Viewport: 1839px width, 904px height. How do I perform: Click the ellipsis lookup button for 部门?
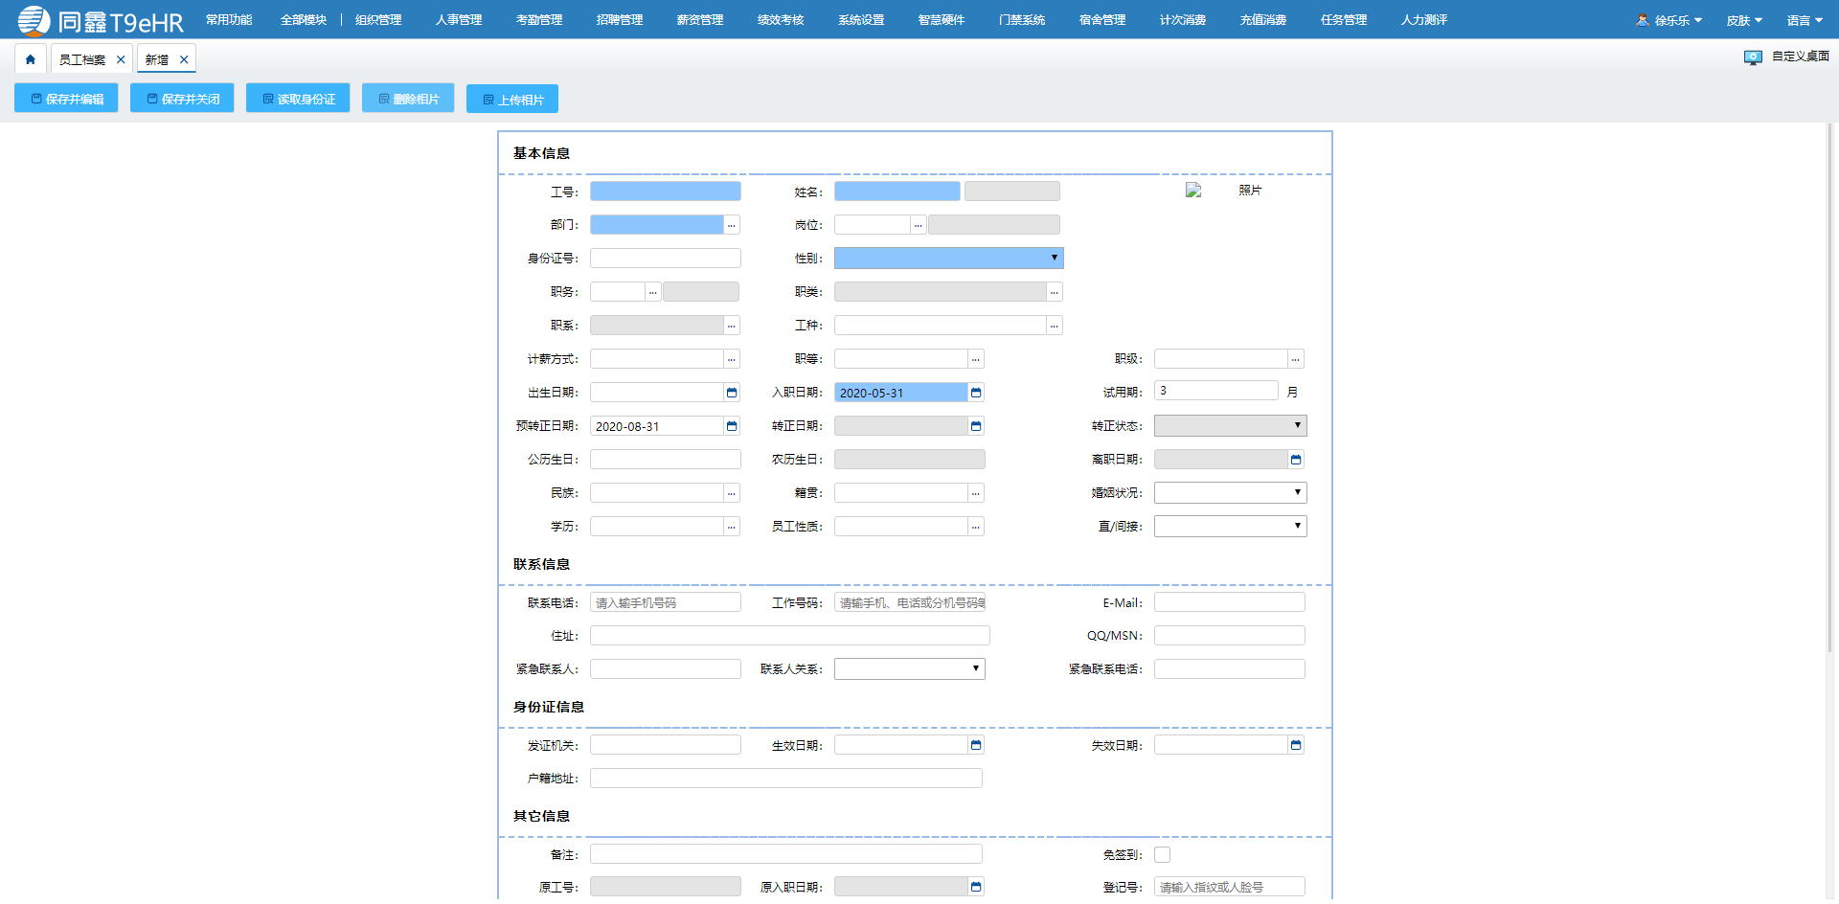(732, 225)
